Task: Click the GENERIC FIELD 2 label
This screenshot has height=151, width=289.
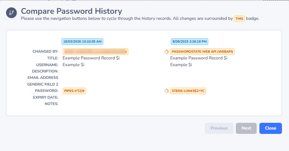Action: coord(43,84)
